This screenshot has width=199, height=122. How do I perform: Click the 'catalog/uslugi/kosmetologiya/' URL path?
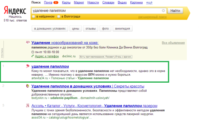pyautogui.click(x=70, y=118)
